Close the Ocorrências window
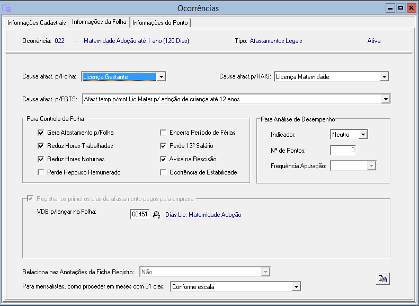Image resolution: width=419 pixels, height=306 pixels. [x=411, y=8]
